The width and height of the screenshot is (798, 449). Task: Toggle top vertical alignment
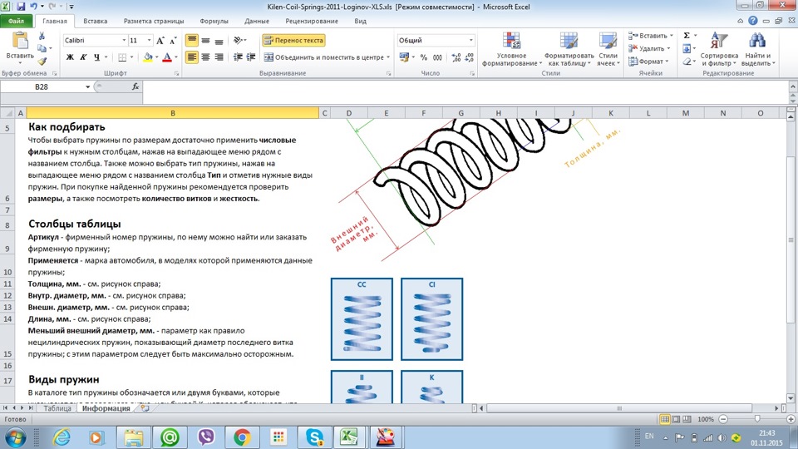192,40
